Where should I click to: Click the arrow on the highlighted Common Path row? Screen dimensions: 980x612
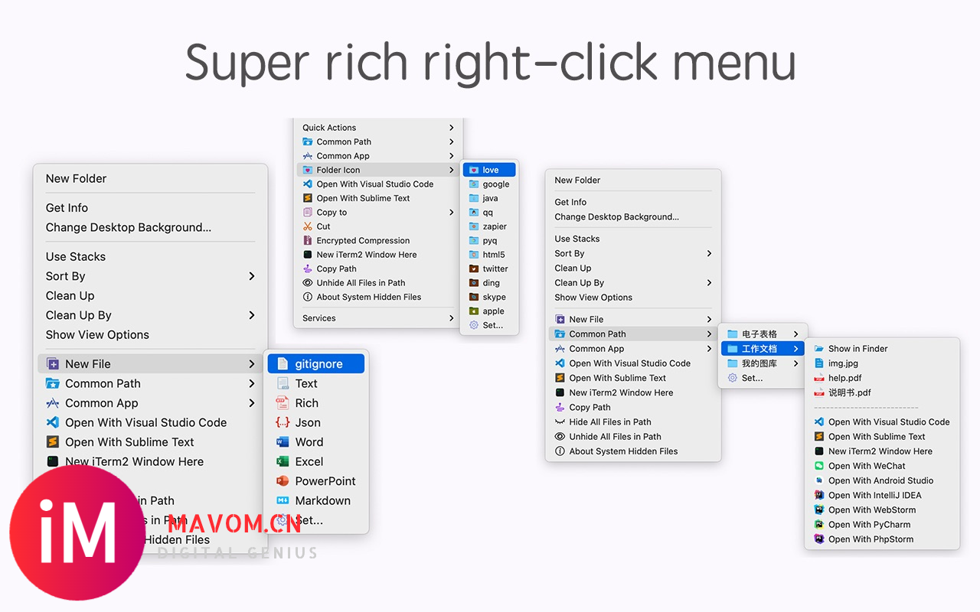(x=709, y=334)
